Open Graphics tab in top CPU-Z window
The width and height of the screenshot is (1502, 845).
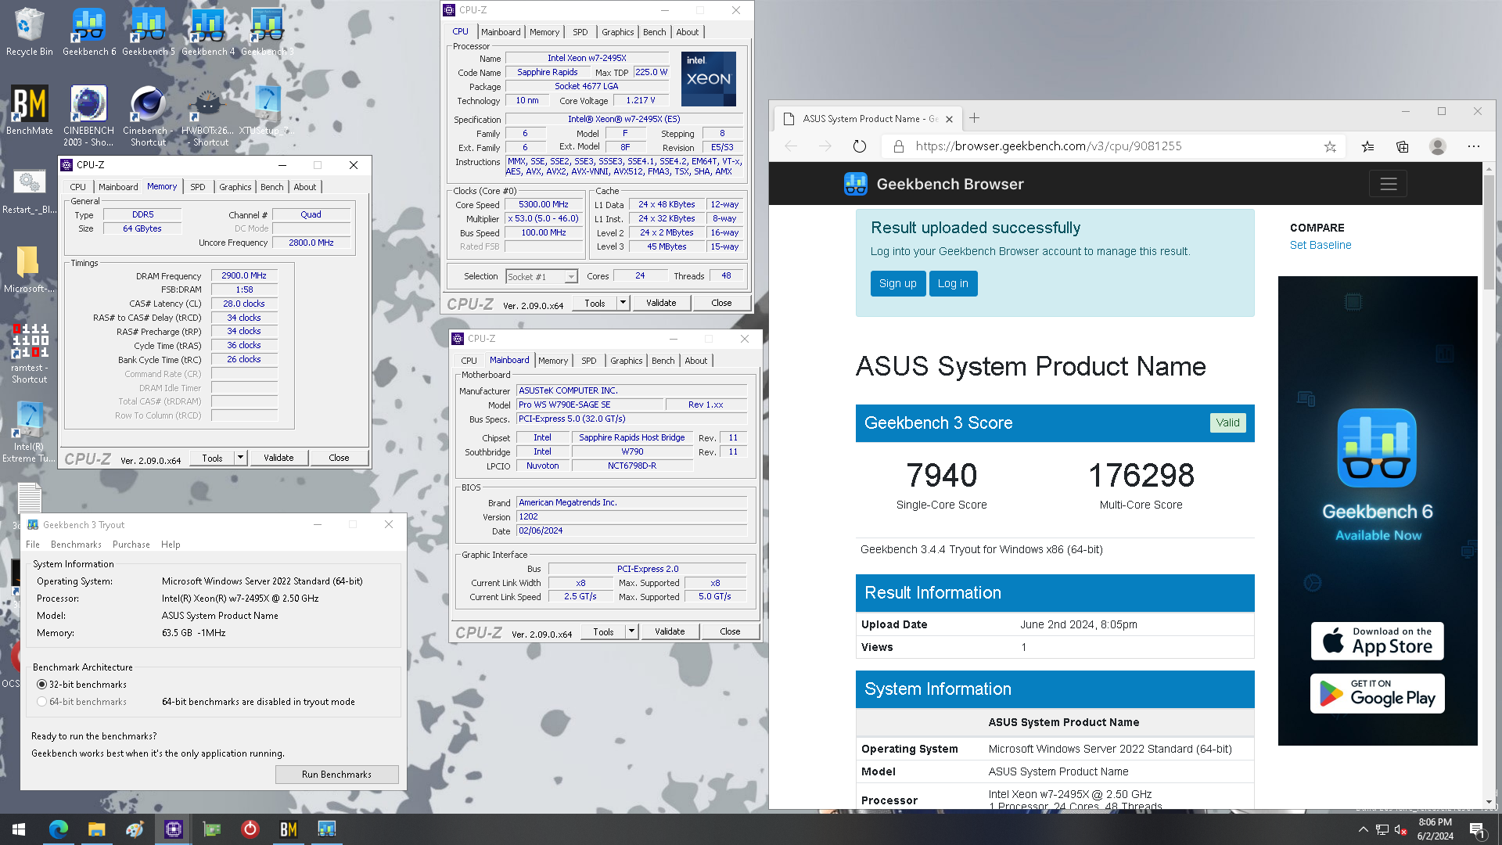pyautogui.click(x=618, y=32)
